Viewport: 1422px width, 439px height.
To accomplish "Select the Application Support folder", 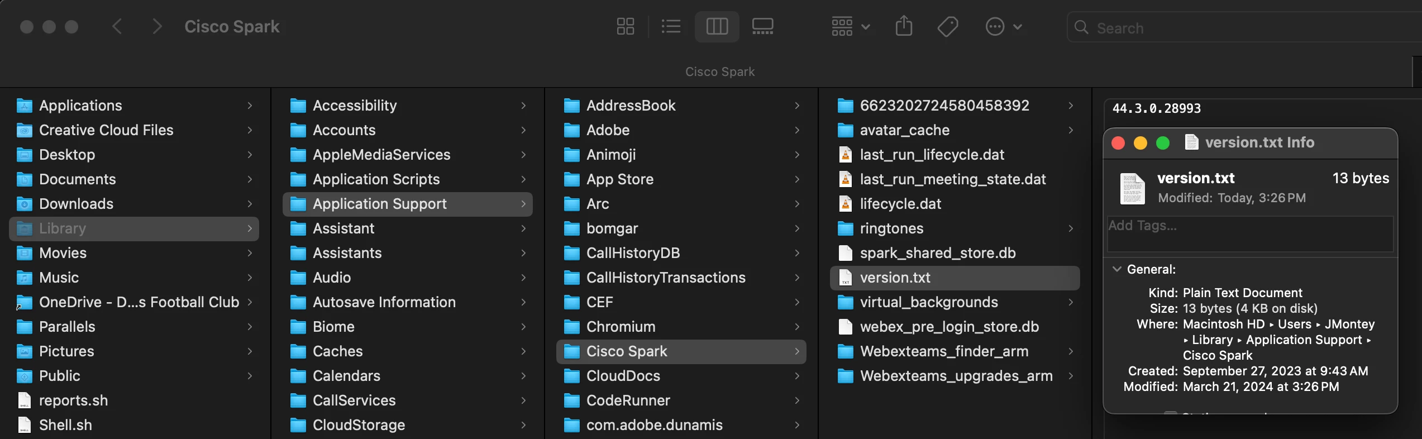I will pos(408,204).
